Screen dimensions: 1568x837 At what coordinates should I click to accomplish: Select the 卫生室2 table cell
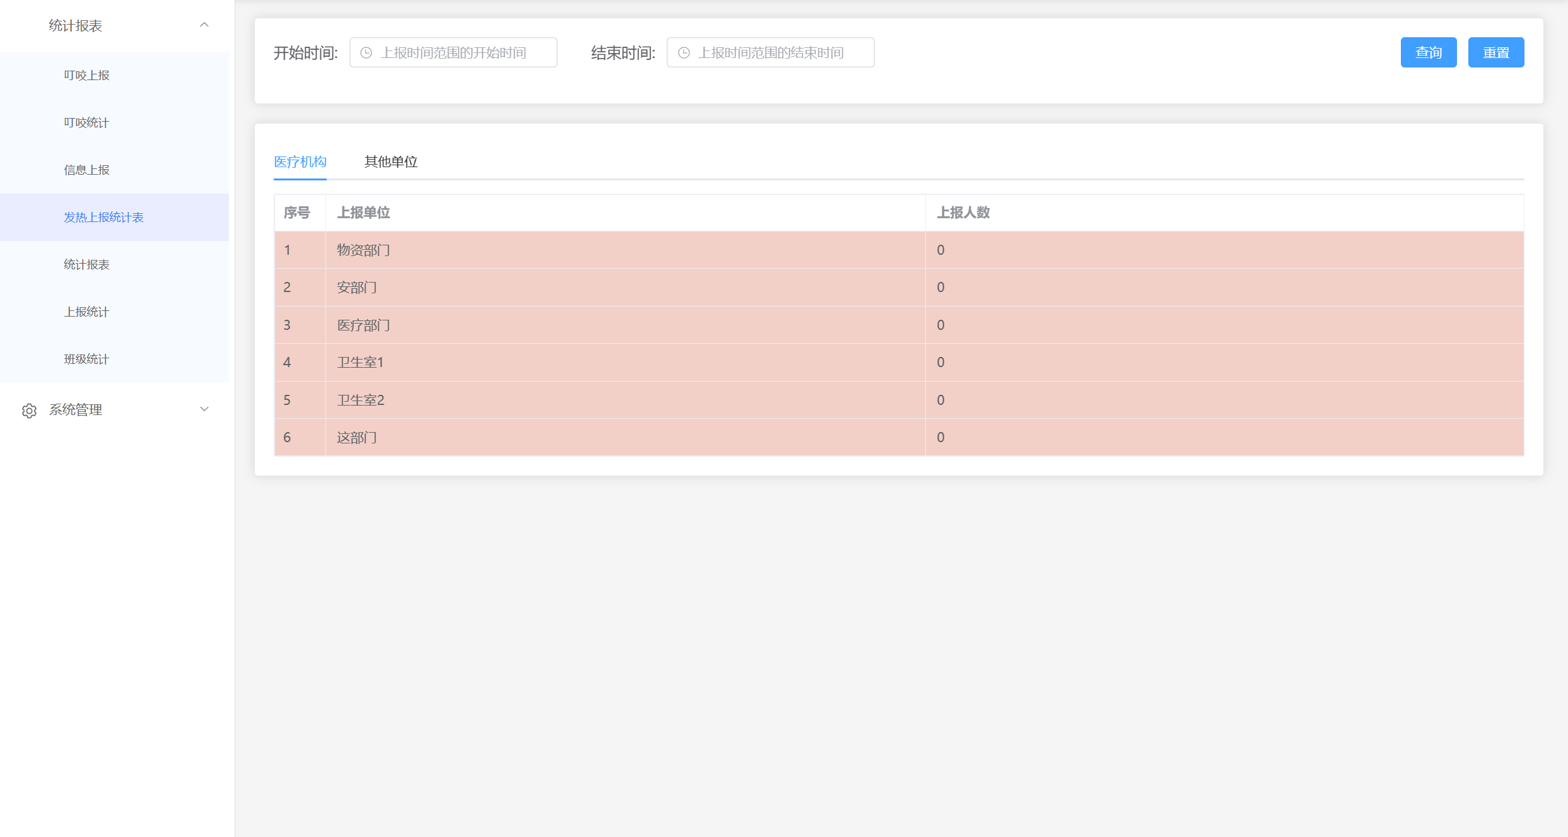pos(625,401)
